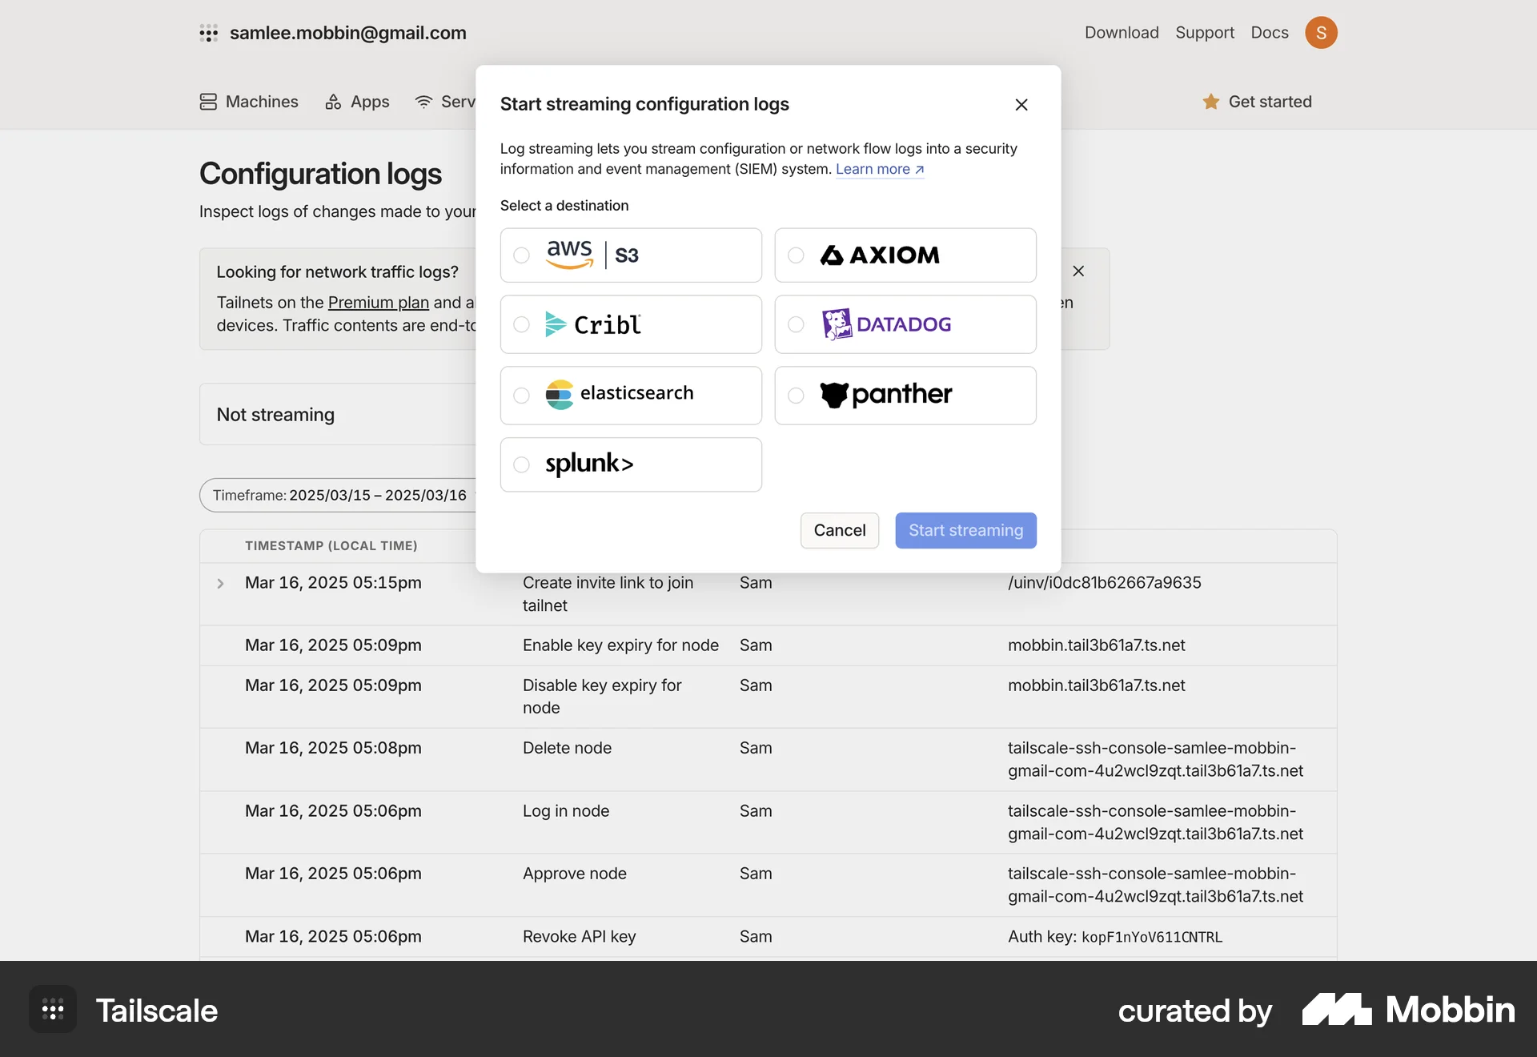Click the Axiom logo

(x=880, y=255)
